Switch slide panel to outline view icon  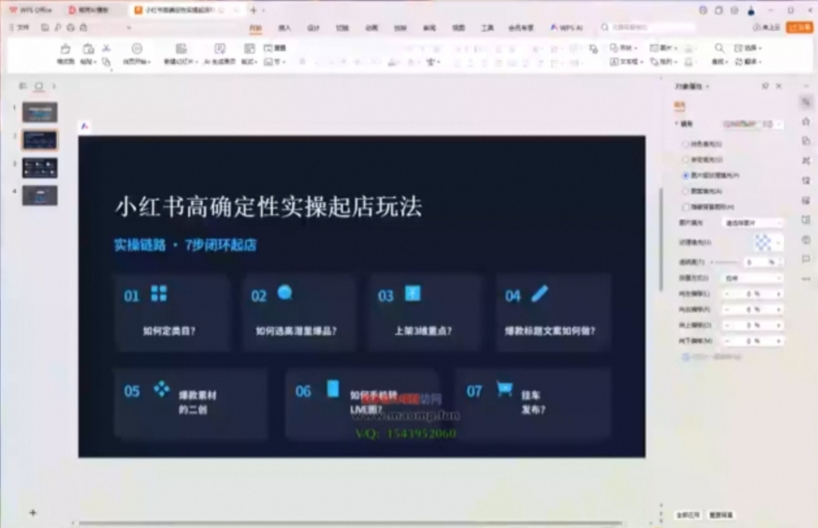(23, 86)
